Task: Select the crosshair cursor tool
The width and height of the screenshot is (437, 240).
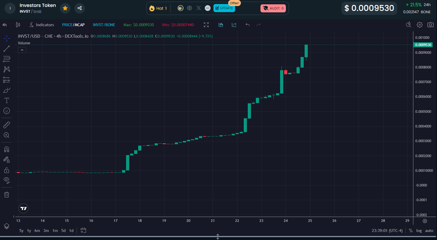Action: point(7,38)
